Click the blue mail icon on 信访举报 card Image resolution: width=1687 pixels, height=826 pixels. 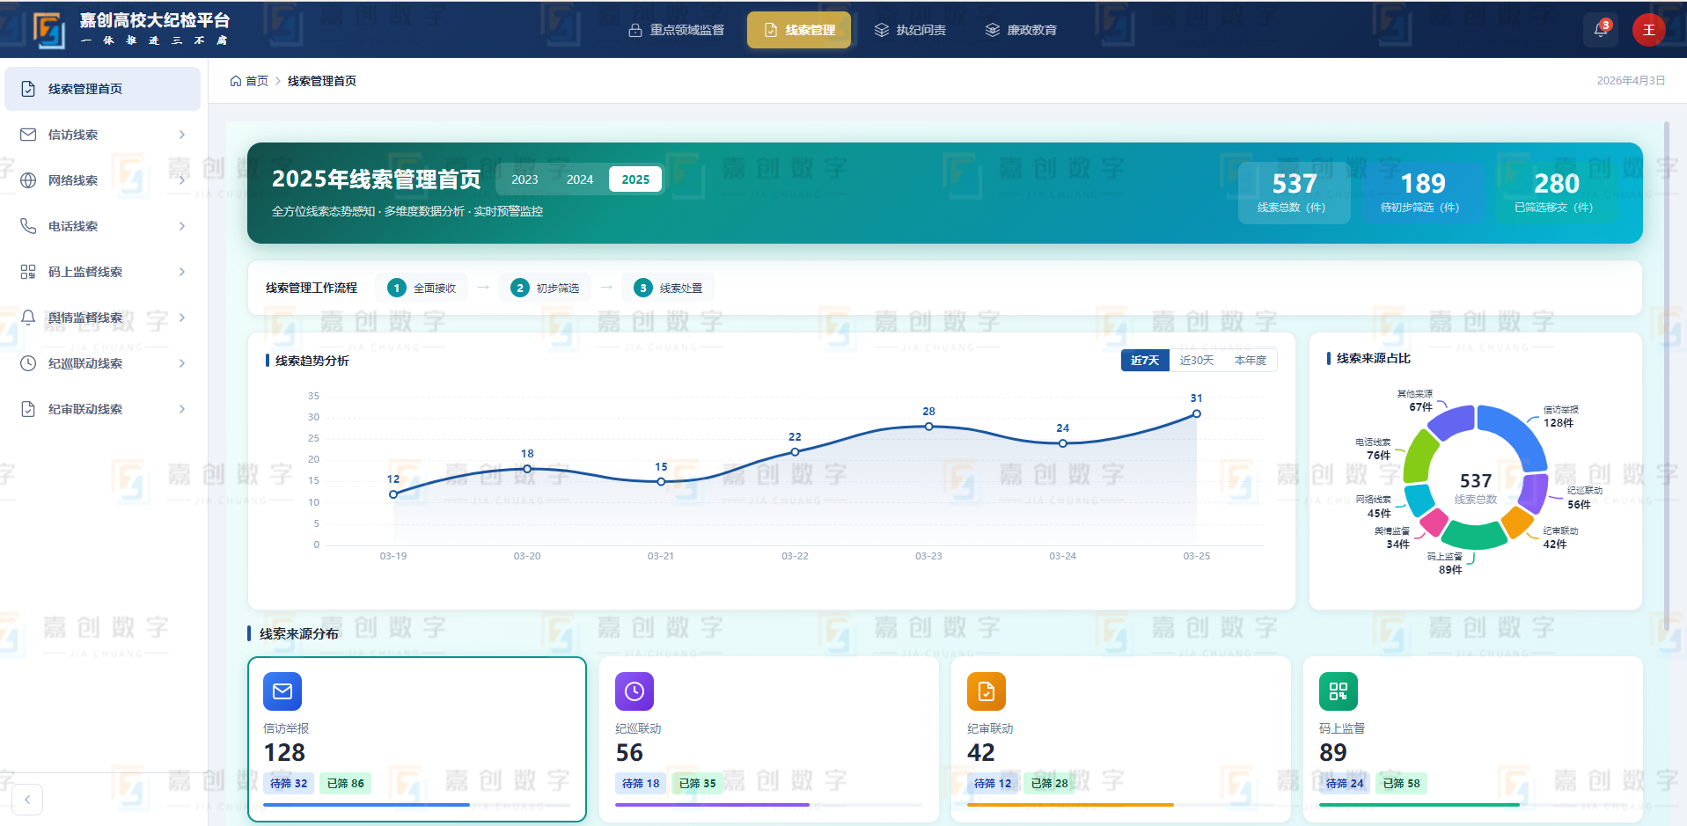pyautogui.click(x=282, y=691)
